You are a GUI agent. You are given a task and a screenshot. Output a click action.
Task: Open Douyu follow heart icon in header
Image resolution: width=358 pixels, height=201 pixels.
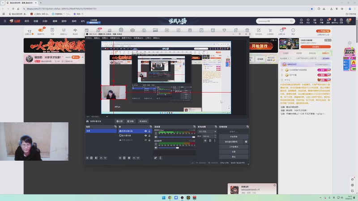[x=308, y=21]
